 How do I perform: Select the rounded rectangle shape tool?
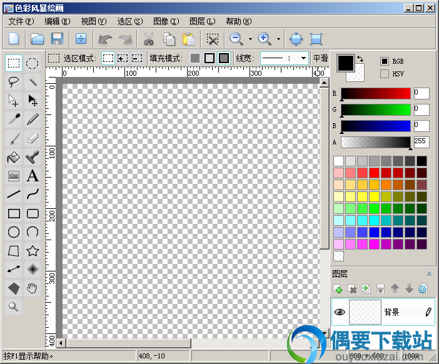coord(32,213)
